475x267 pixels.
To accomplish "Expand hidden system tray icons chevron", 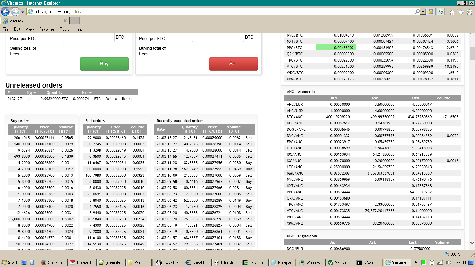I will pos(416,262).
